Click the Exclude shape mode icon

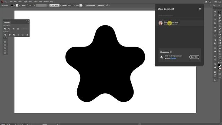point(18,29)
